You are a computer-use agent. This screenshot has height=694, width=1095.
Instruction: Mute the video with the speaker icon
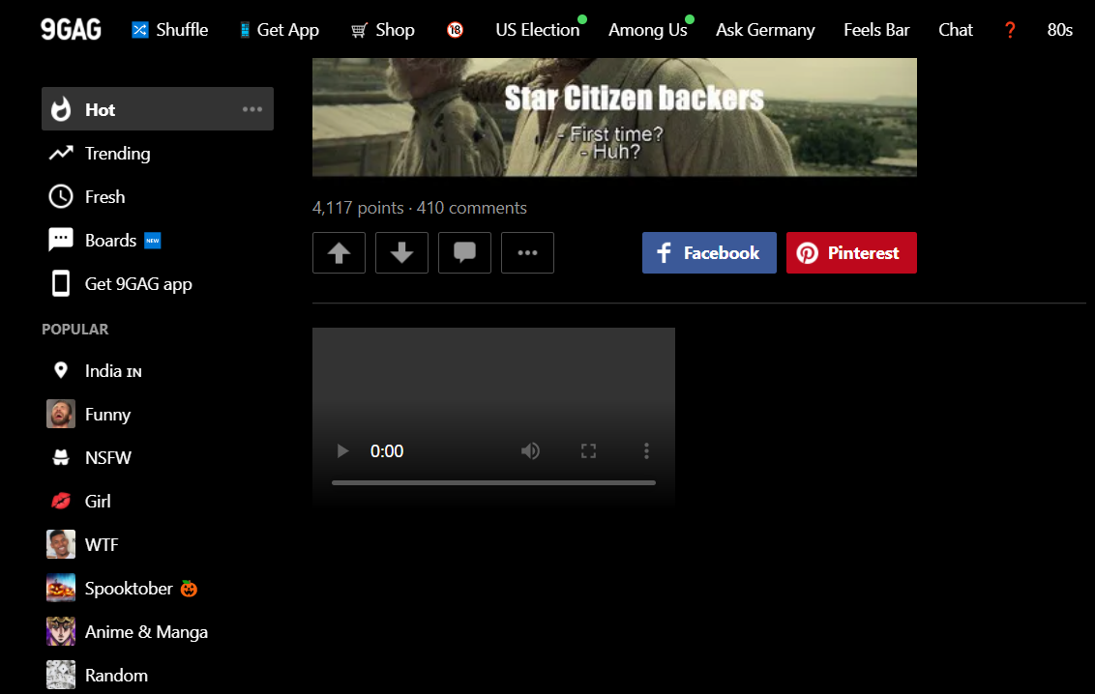pos(530,451)
